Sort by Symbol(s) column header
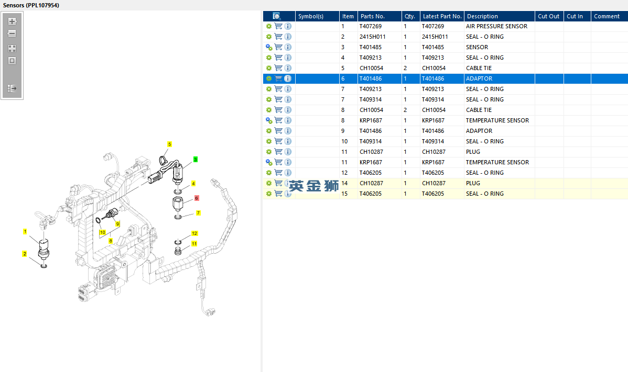The image size is (628, 372). (317, 16)
